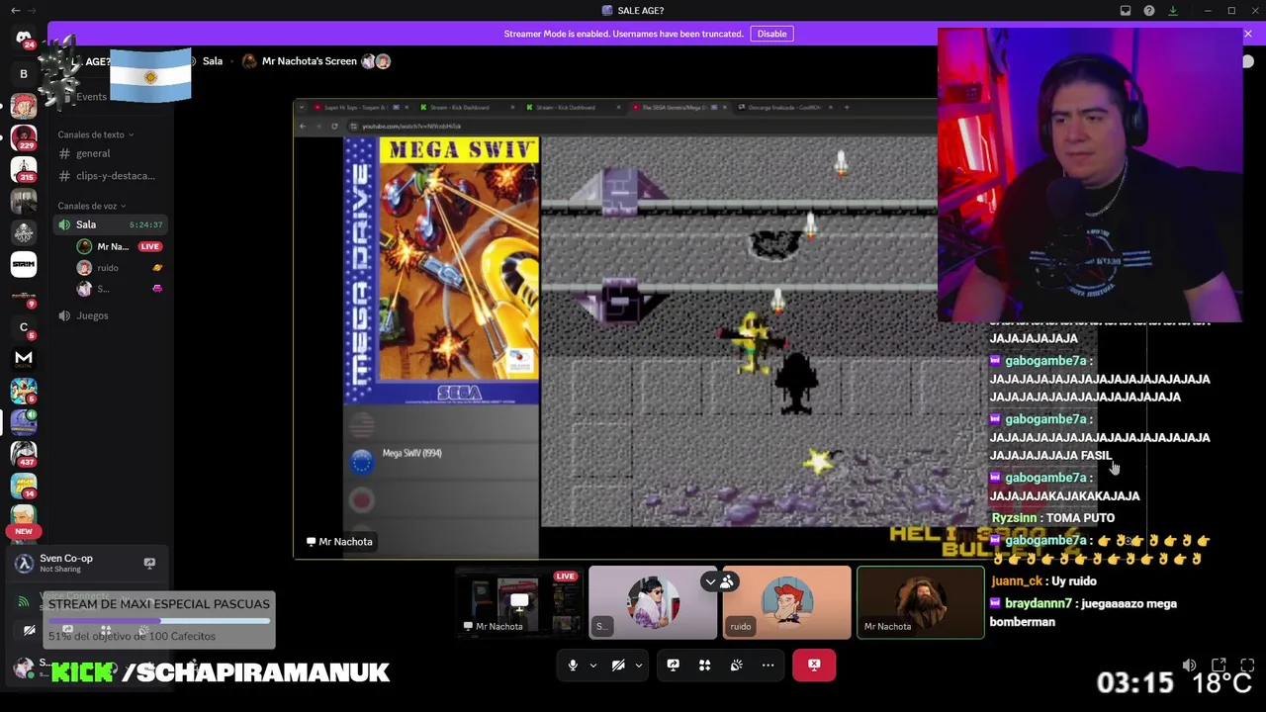Hide participant tiles with the chevron

pos(710,582)
